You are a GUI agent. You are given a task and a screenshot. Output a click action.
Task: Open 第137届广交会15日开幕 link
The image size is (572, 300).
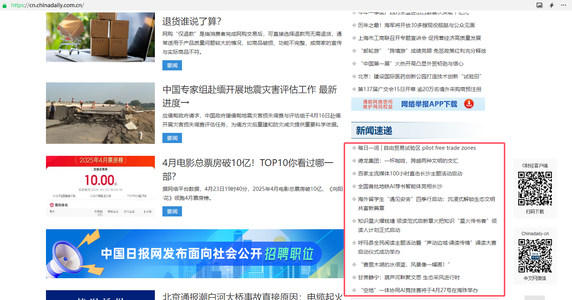[x=420, y=89]
